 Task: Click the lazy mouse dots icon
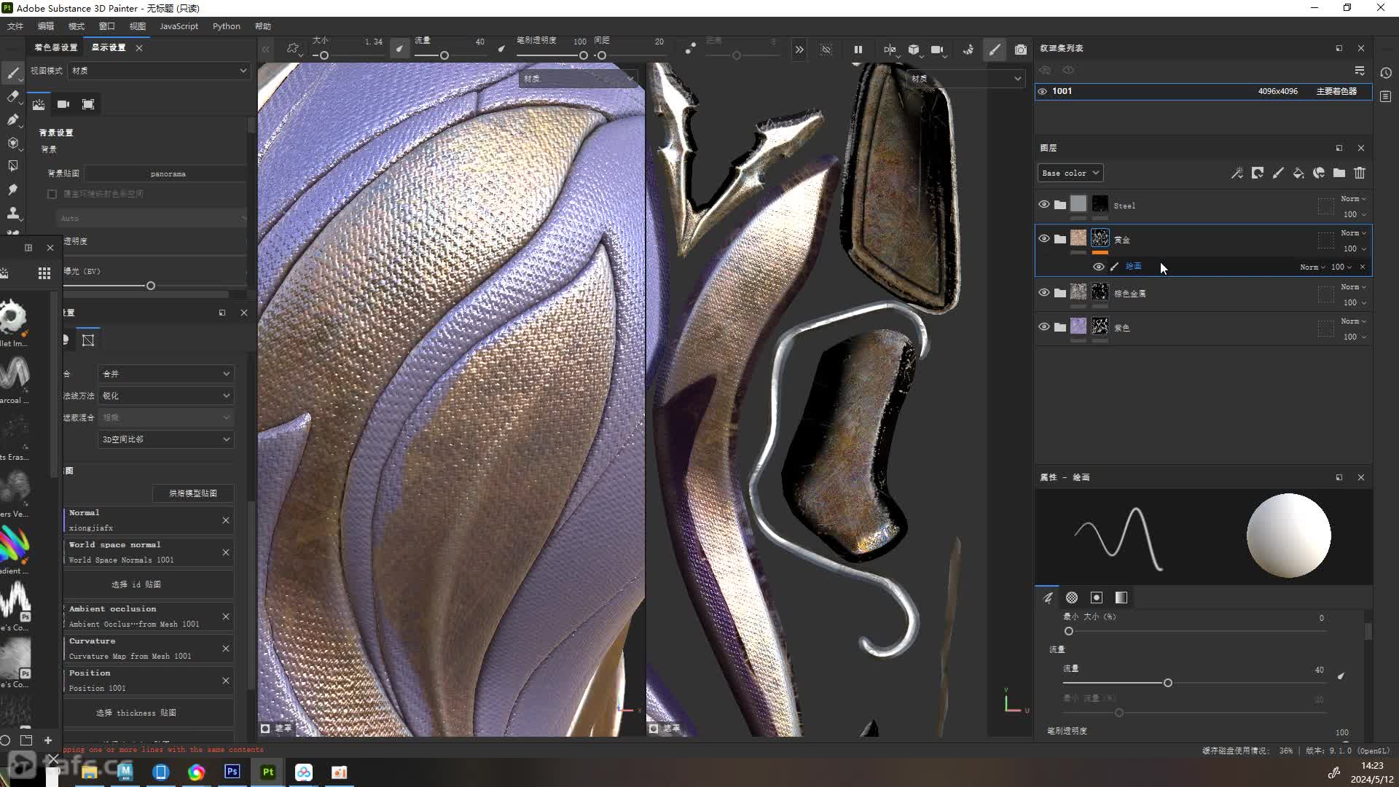click(690, 49)
